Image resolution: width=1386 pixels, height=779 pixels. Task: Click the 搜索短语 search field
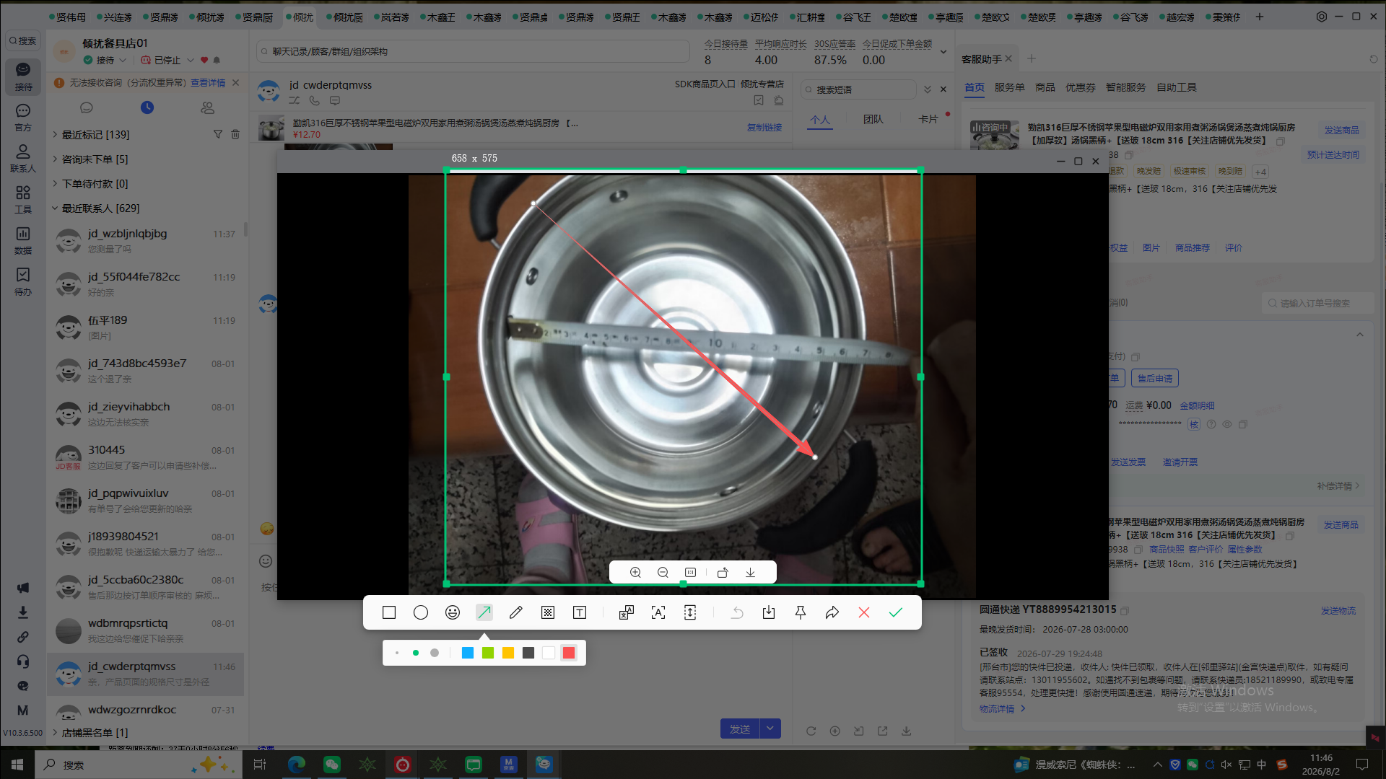click(858, 89)
